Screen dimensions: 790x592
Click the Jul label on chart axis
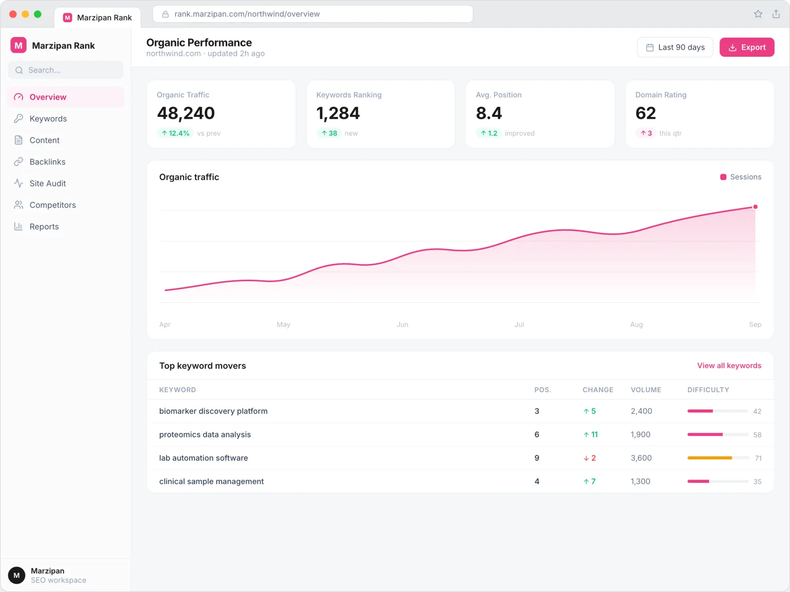coord(519,325)
